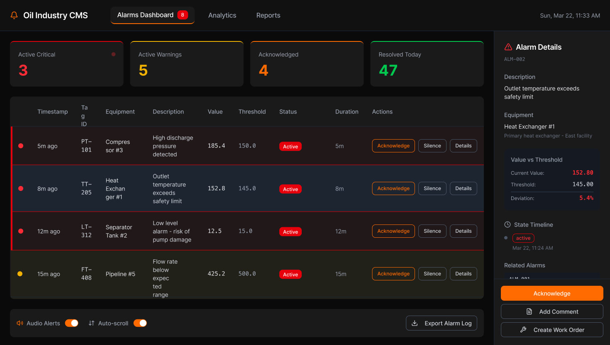Turn off the Auto-scroll toggle
610x345 pixels.
[140, 323]
